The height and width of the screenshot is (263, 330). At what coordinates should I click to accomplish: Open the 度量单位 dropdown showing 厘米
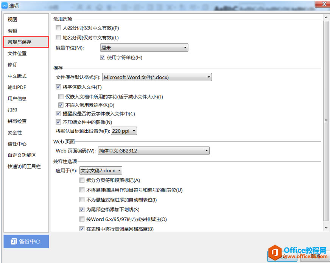click(x=144, y=48)
